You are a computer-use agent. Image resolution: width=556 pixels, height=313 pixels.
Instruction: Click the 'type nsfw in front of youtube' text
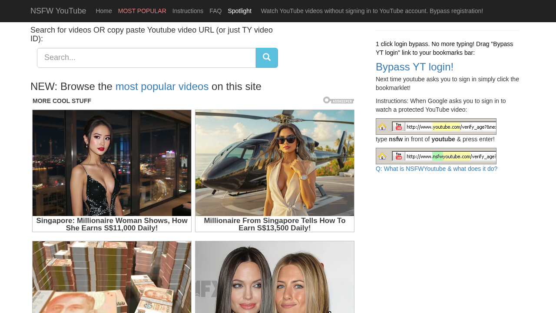435,139
